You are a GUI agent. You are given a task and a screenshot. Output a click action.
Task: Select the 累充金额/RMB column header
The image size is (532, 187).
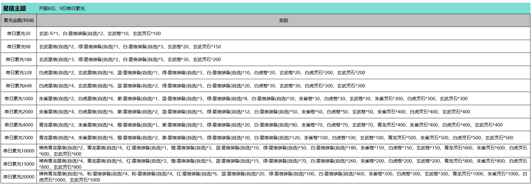pos(19,20)
